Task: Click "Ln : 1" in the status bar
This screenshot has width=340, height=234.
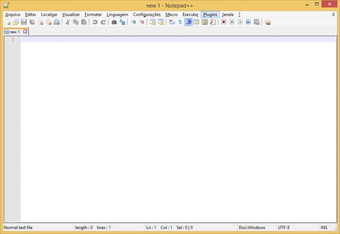Action: coord(151,228)
